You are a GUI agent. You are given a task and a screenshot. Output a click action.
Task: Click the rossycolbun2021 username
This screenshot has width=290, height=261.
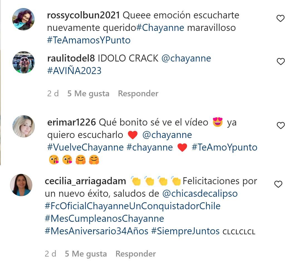[83, 15]
